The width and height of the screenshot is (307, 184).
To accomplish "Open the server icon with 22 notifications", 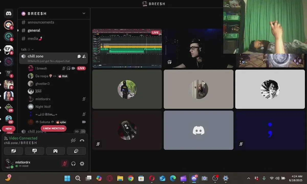I will (9, 119).
